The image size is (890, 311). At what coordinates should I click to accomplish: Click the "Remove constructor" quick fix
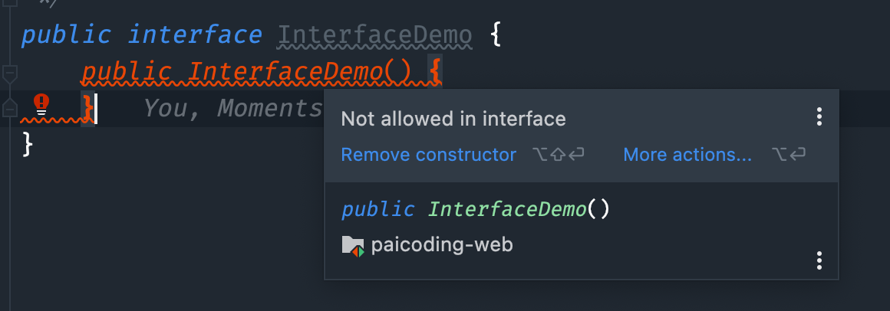point(429,155)
